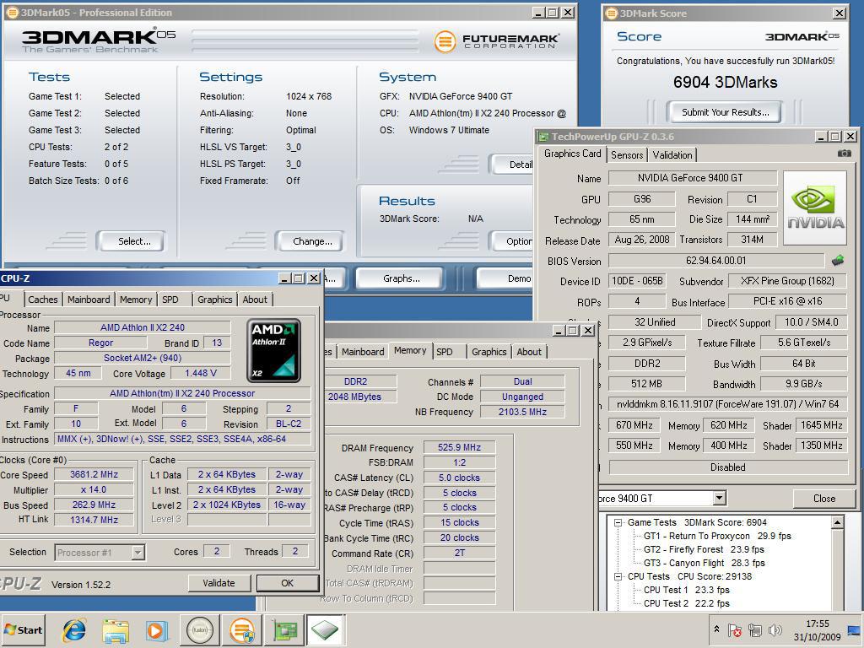This screenshot has height=648, width=864.
Task: Click Validate button in CPU-Z
Action: (219, 583)
